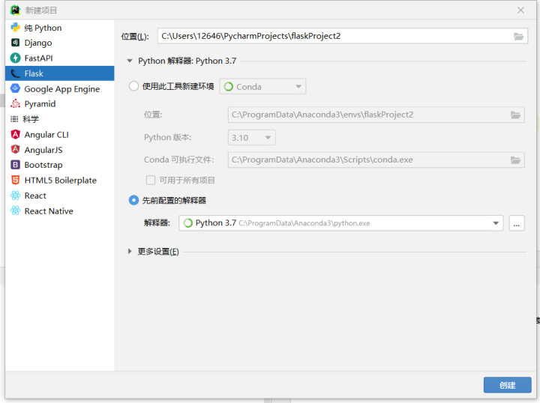Viewport: 540px width, 403px height.
Task: Select Angular CLI project type
Action: (x=59, y=134)
